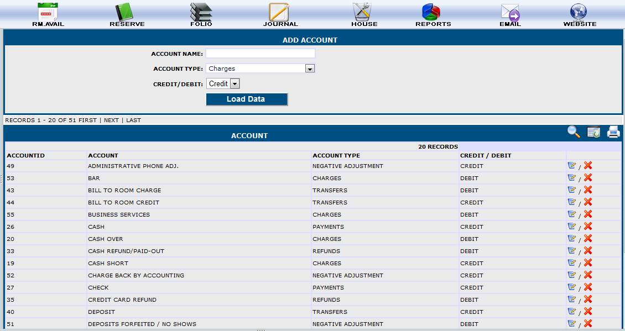Sort by CREDIT / DEBIT column header

tap(486, 155)
